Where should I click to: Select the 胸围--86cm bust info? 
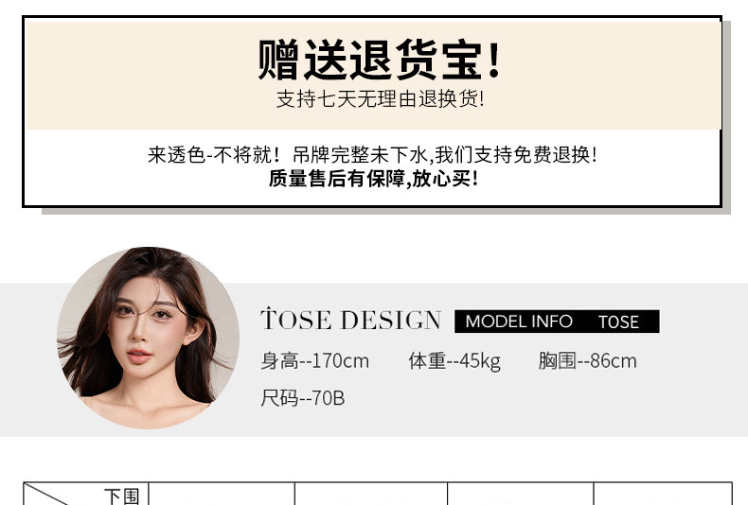(x=587, y=360)
